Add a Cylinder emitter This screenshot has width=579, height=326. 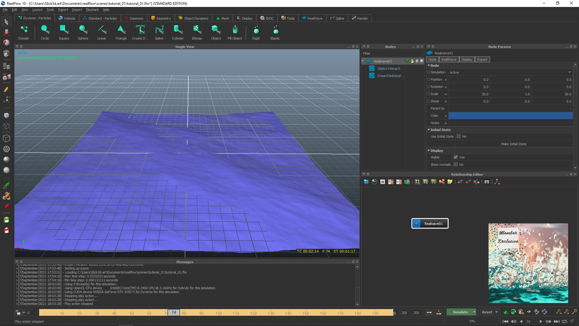(x=178, y=33)
